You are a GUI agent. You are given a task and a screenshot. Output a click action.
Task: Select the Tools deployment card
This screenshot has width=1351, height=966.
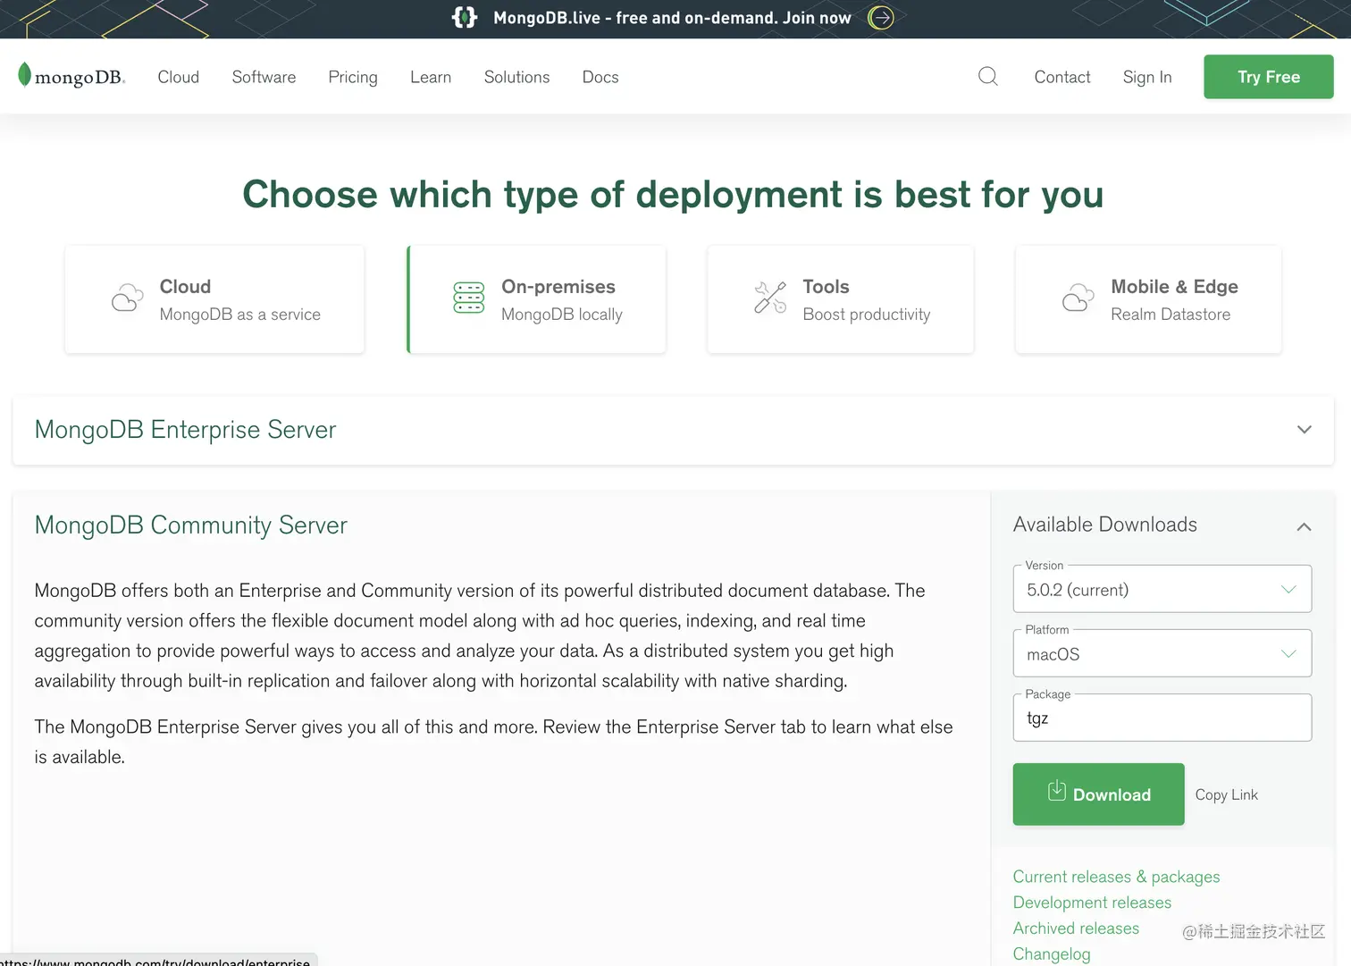[840, 299]
